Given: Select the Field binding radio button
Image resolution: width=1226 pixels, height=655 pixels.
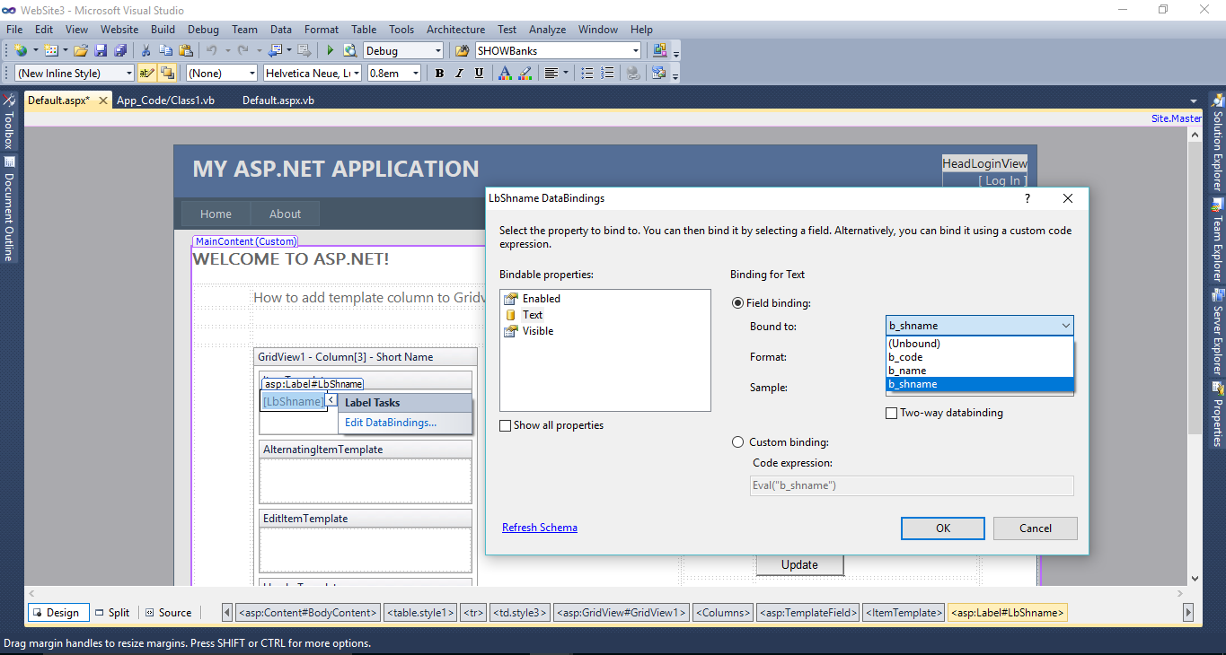Looking at the screenshot, I should click(x=738, y=303).
